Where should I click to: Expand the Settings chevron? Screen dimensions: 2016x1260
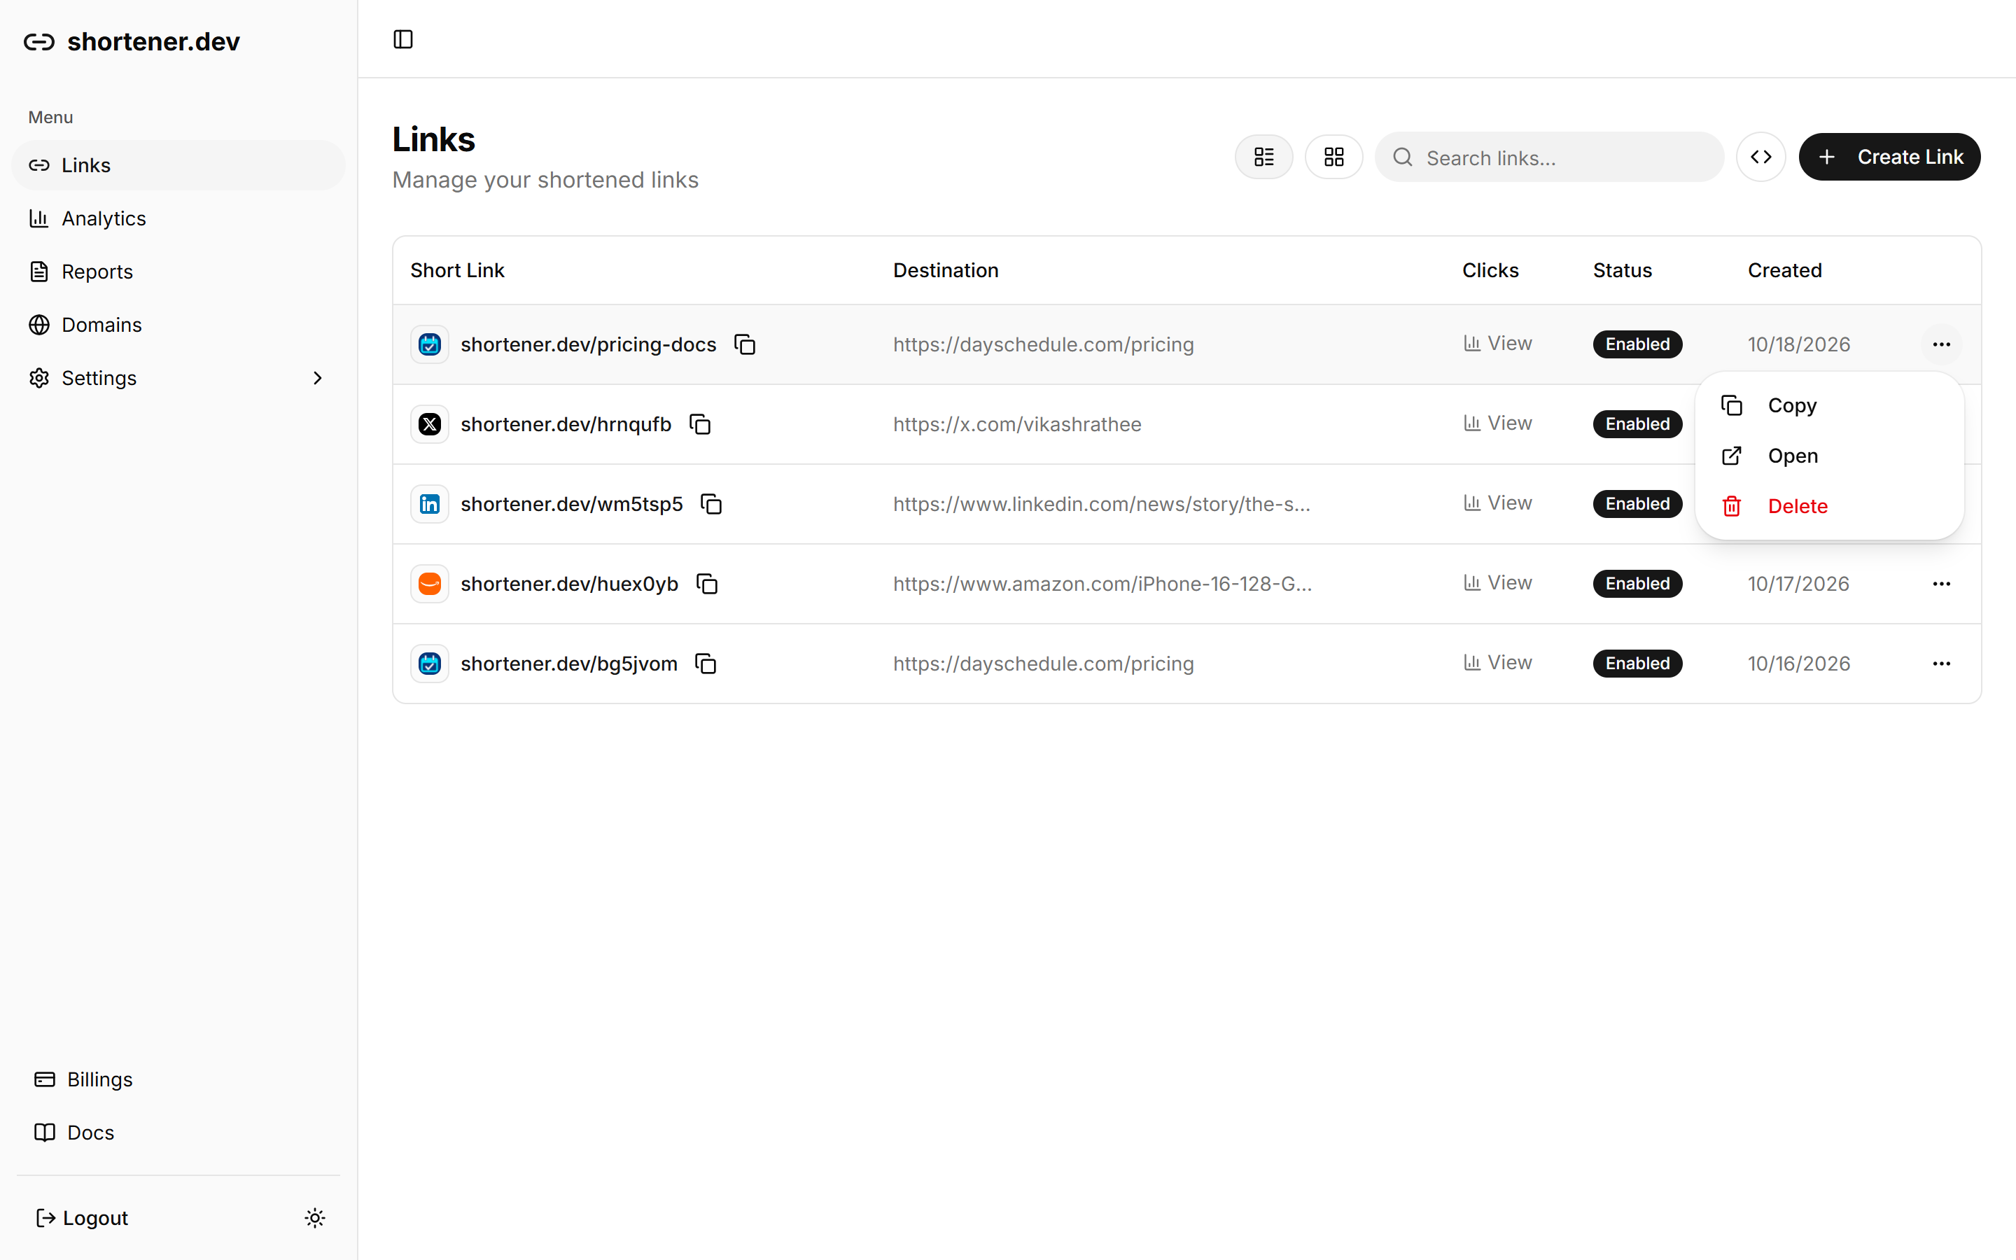tap(317, 378)
